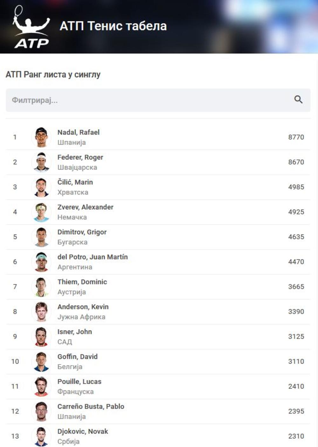Select the Djokovic, Novak player name
This screenshot has width=318, height=447.
[83, 431]
